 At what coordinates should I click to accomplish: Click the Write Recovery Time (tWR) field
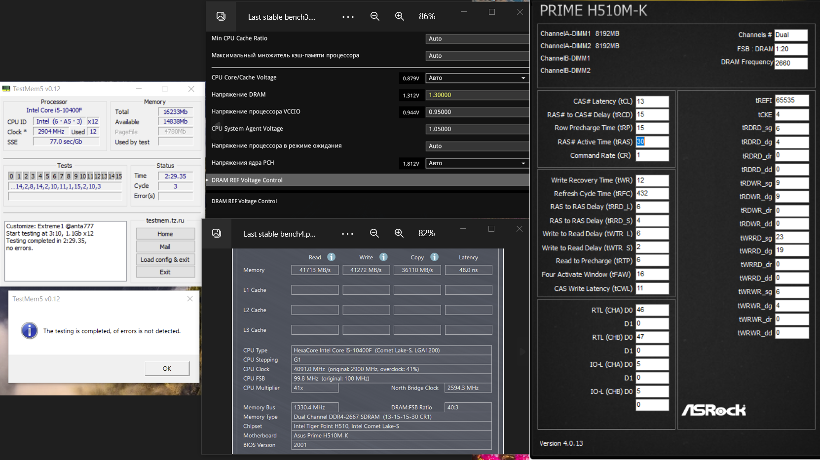[x=652, y=180]
